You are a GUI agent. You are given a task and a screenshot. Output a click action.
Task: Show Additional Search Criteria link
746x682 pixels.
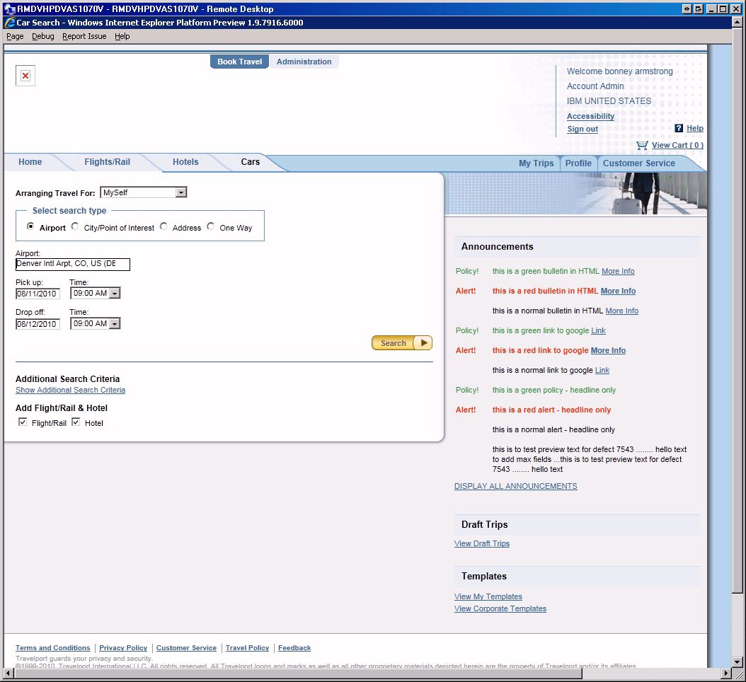point(70,390)
